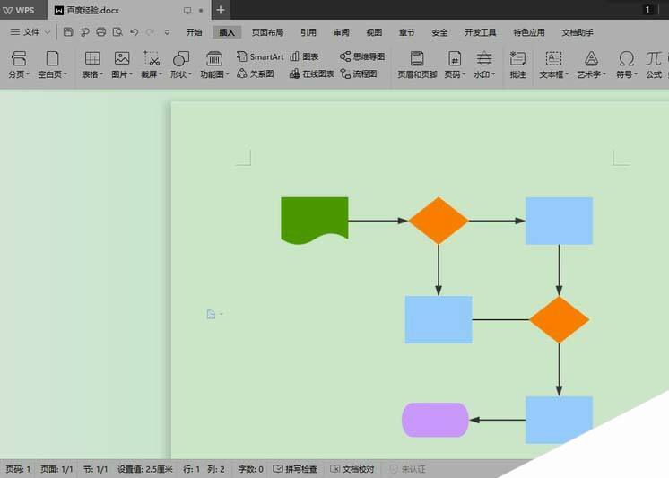Select the 安全 tab
The height and width of the screenshot is (478, 669).
point(439,32)
